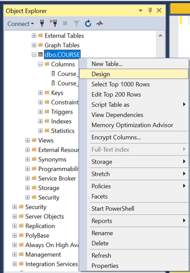Click the Indexes folder icon
The width and height of the screenshot is (190, 273).
pyautogui.click(x=47, y=121)
